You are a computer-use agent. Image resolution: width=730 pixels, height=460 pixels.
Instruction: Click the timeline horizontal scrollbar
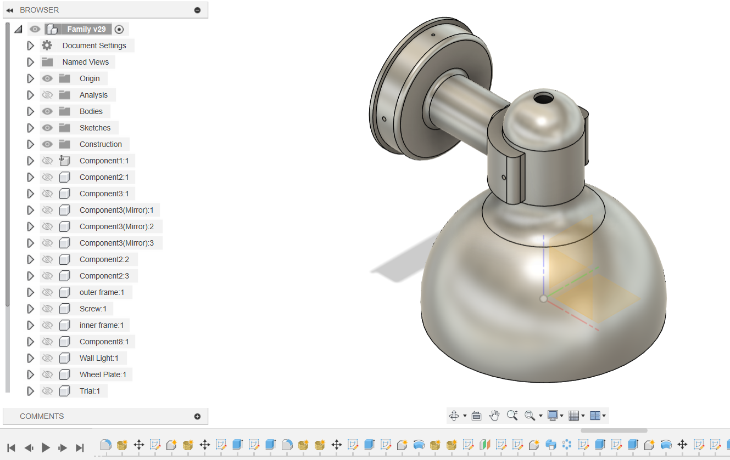pos(614,431)
